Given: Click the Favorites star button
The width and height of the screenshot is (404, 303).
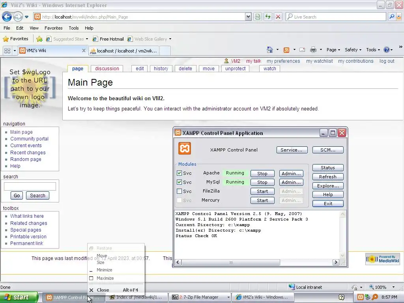Looking at the screenshot, I should [x=15, y=39].
